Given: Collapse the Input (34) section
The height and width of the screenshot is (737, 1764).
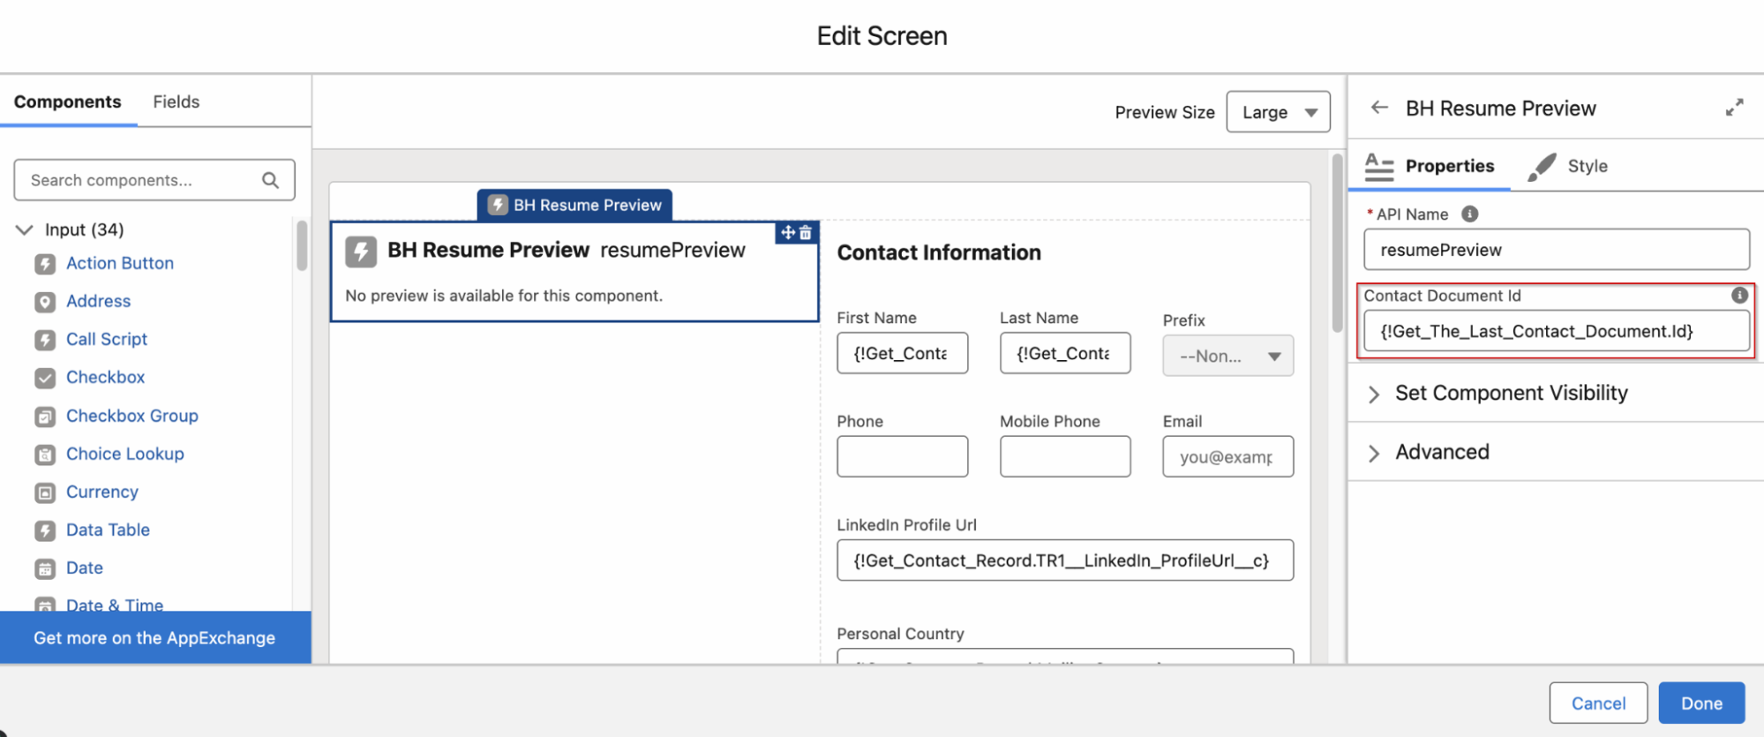Looking at the screenshot, I should tap(25, 229).
